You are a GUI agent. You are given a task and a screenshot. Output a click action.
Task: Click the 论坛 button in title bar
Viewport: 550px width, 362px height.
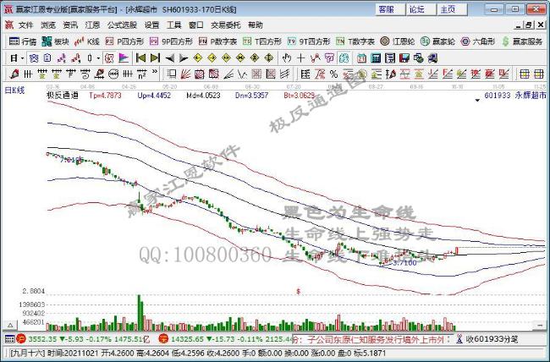pos(421,9)
